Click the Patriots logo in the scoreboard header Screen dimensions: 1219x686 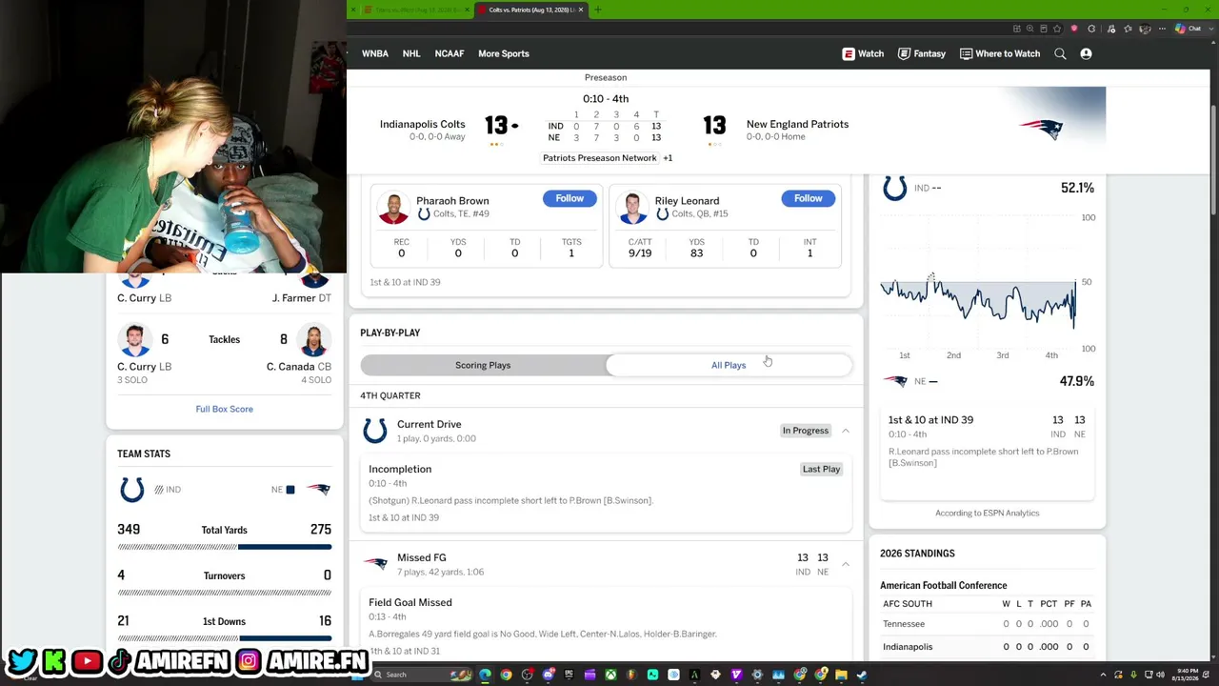(x=1042, y=129)
